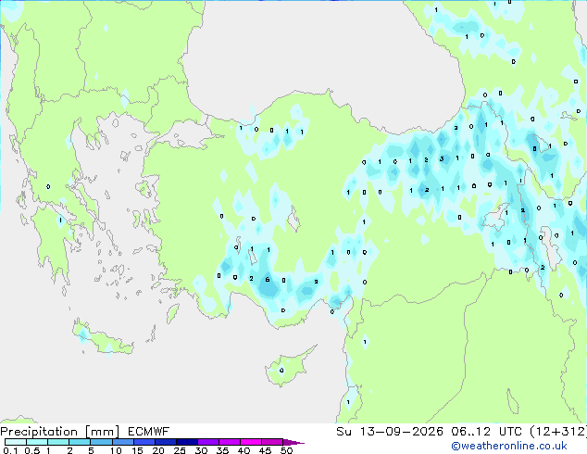The height and width of the screenshot is (454, 587).
Task: Click the island of Crete
Action: 103,337
